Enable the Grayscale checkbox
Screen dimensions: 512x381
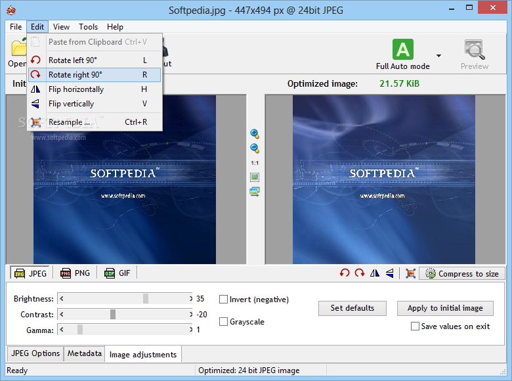(x=224, y=321)
